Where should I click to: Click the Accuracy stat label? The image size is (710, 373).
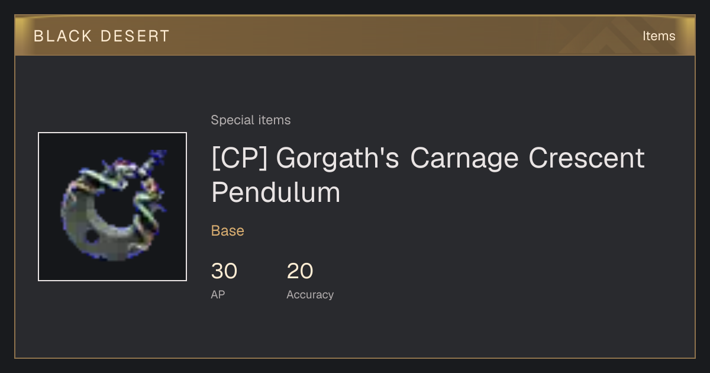(x=310, y=294)
